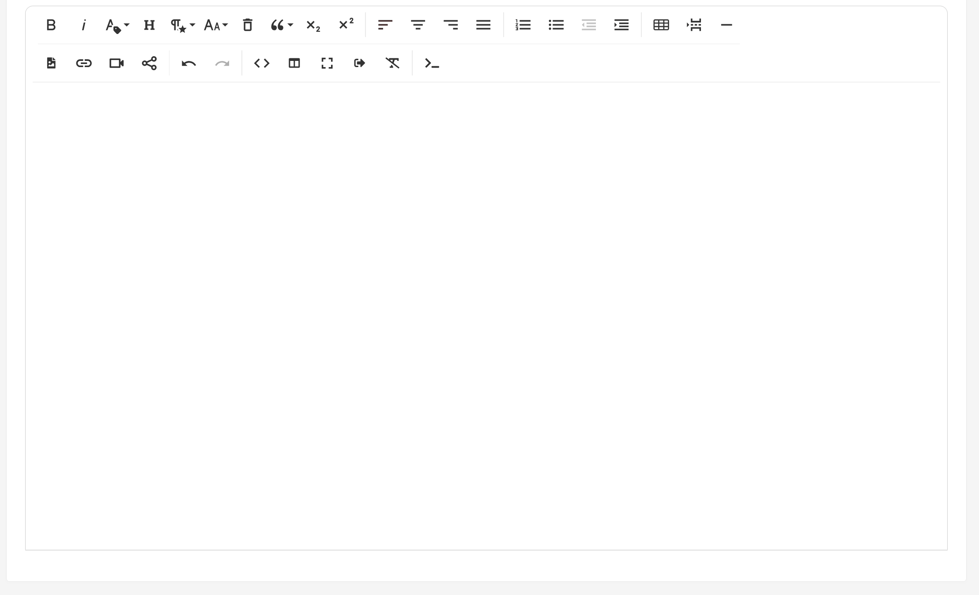
Task: Toggle subscript formatting
Action: coord(313,25)
